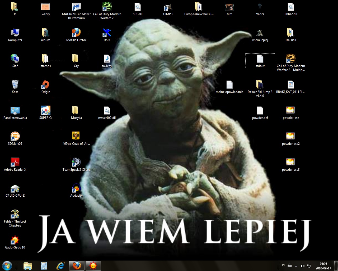Select the Audacity desktop shortcut
The width and height of the screenshot is (338, 271).
(76, 190)
